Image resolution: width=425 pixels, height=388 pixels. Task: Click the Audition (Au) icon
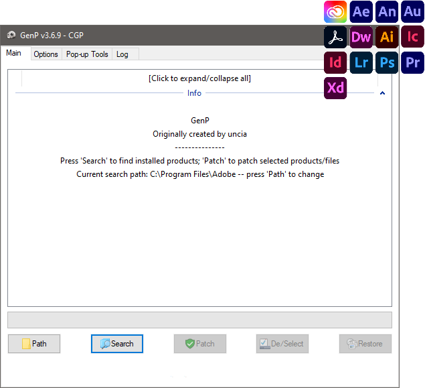click(412, 11)
